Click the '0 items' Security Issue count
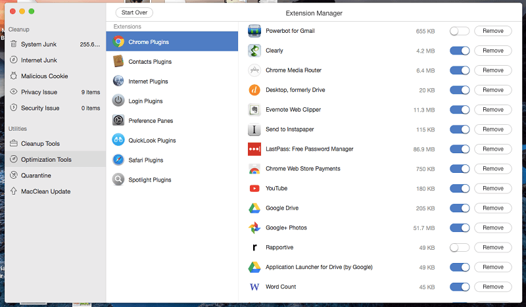Image resolution: width=526 pixels, height=307 pixels. coord(91,108)
